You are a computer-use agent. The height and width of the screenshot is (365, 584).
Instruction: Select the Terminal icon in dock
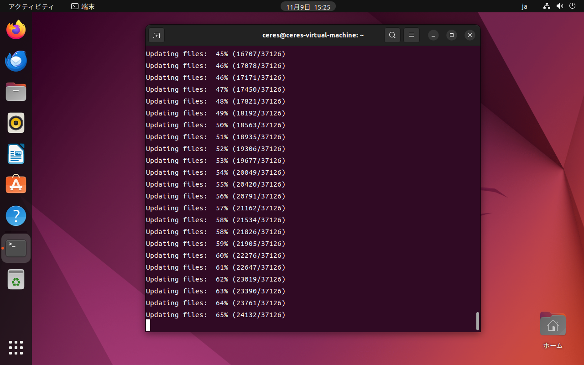(x=16, y=248)
